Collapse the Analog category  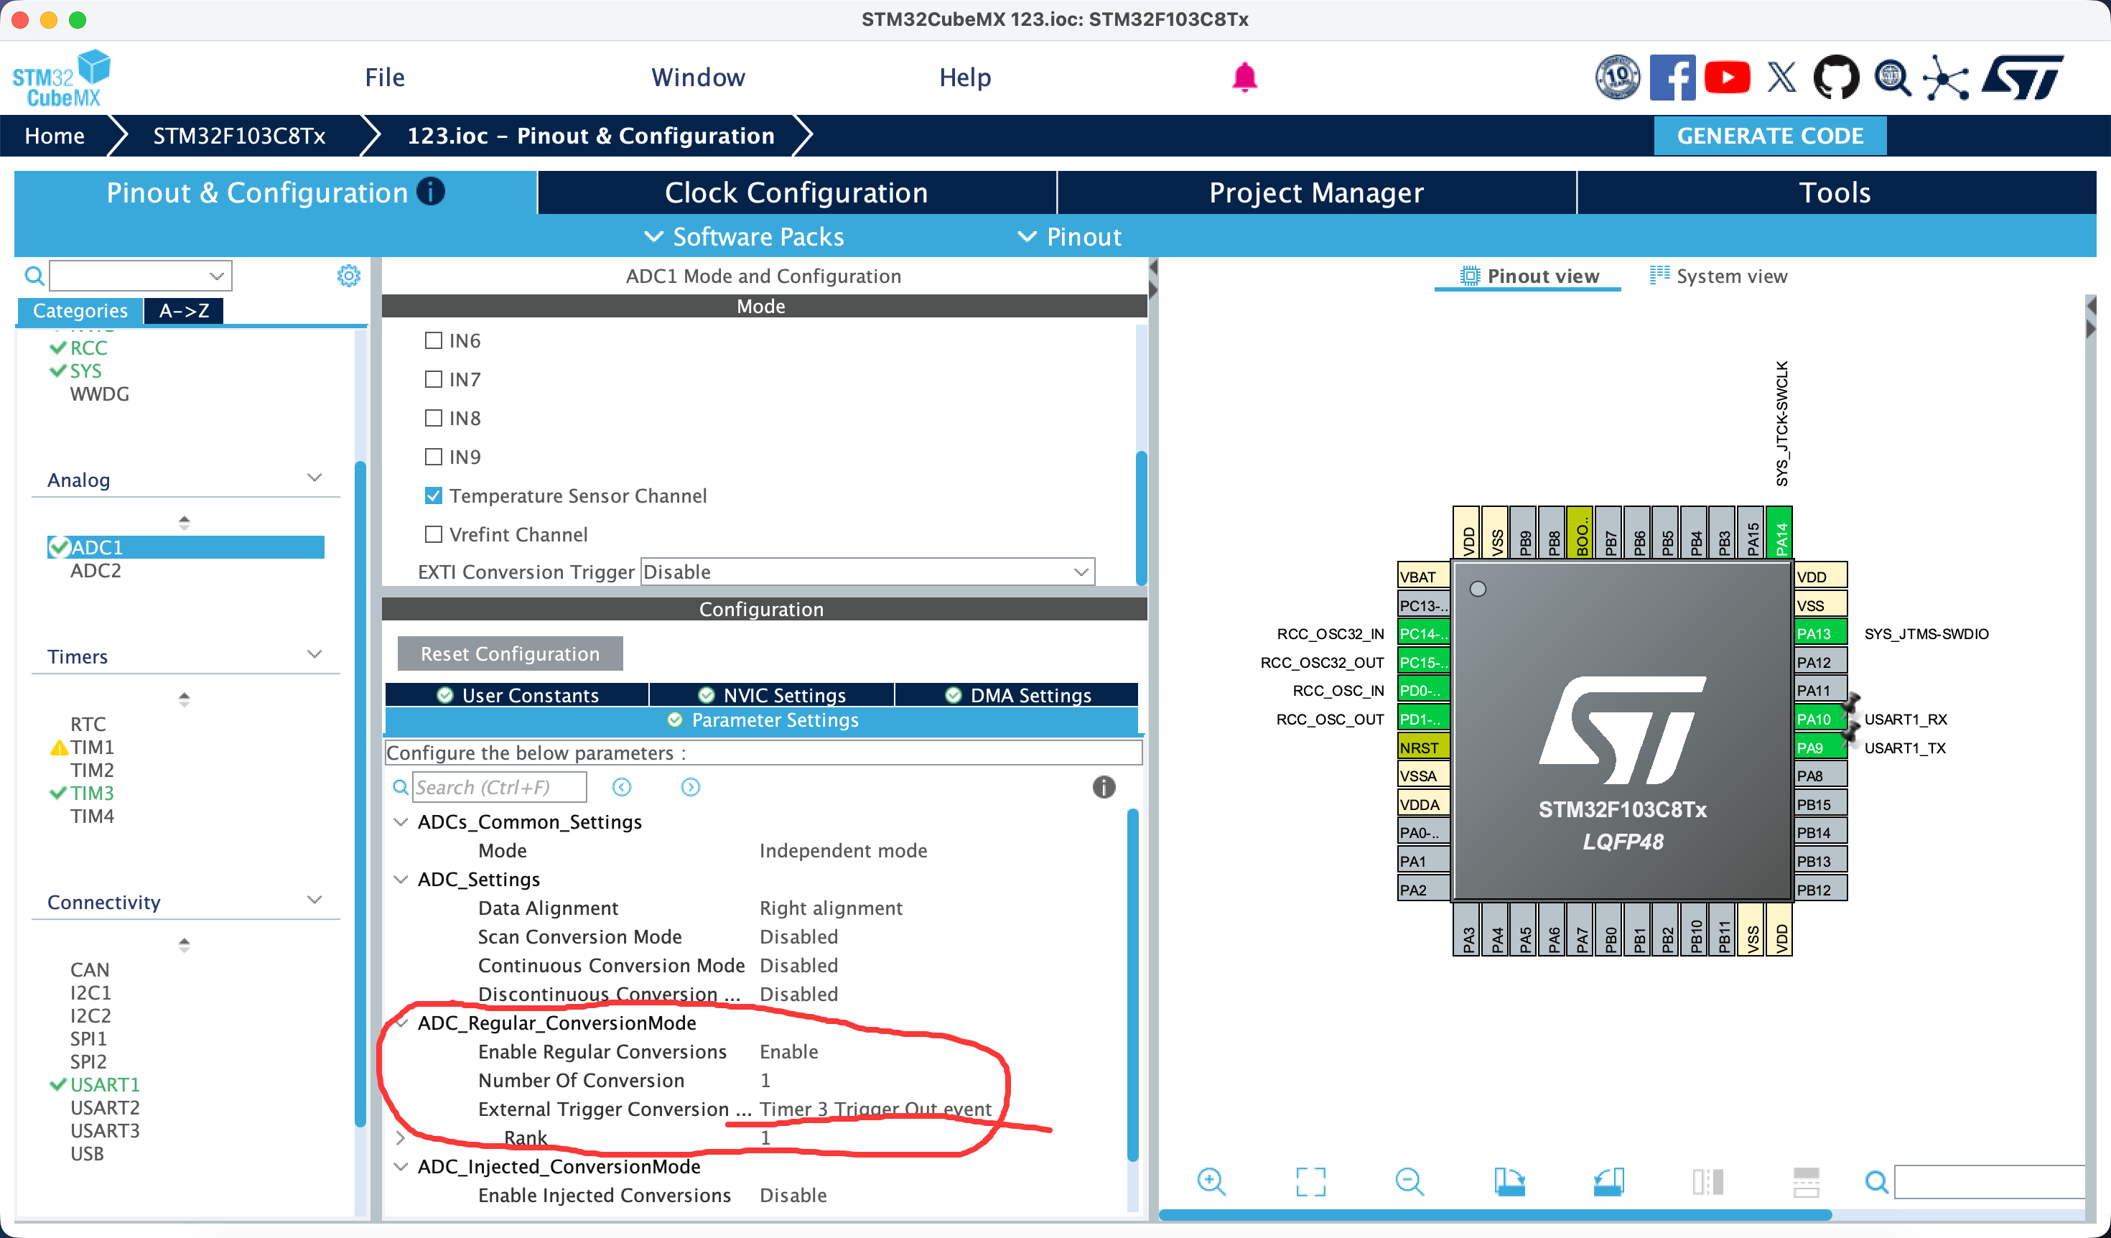tap(315, 478)
